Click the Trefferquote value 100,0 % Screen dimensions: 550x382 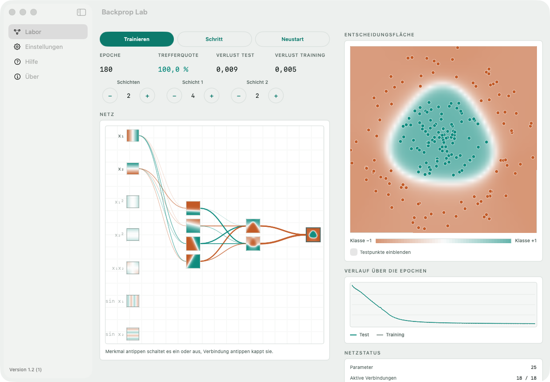click(173, 69)
